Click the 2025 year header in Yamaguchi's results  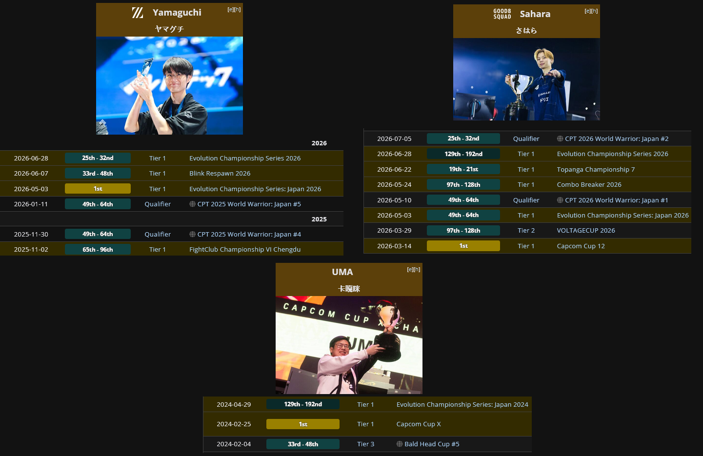(319, 219)
